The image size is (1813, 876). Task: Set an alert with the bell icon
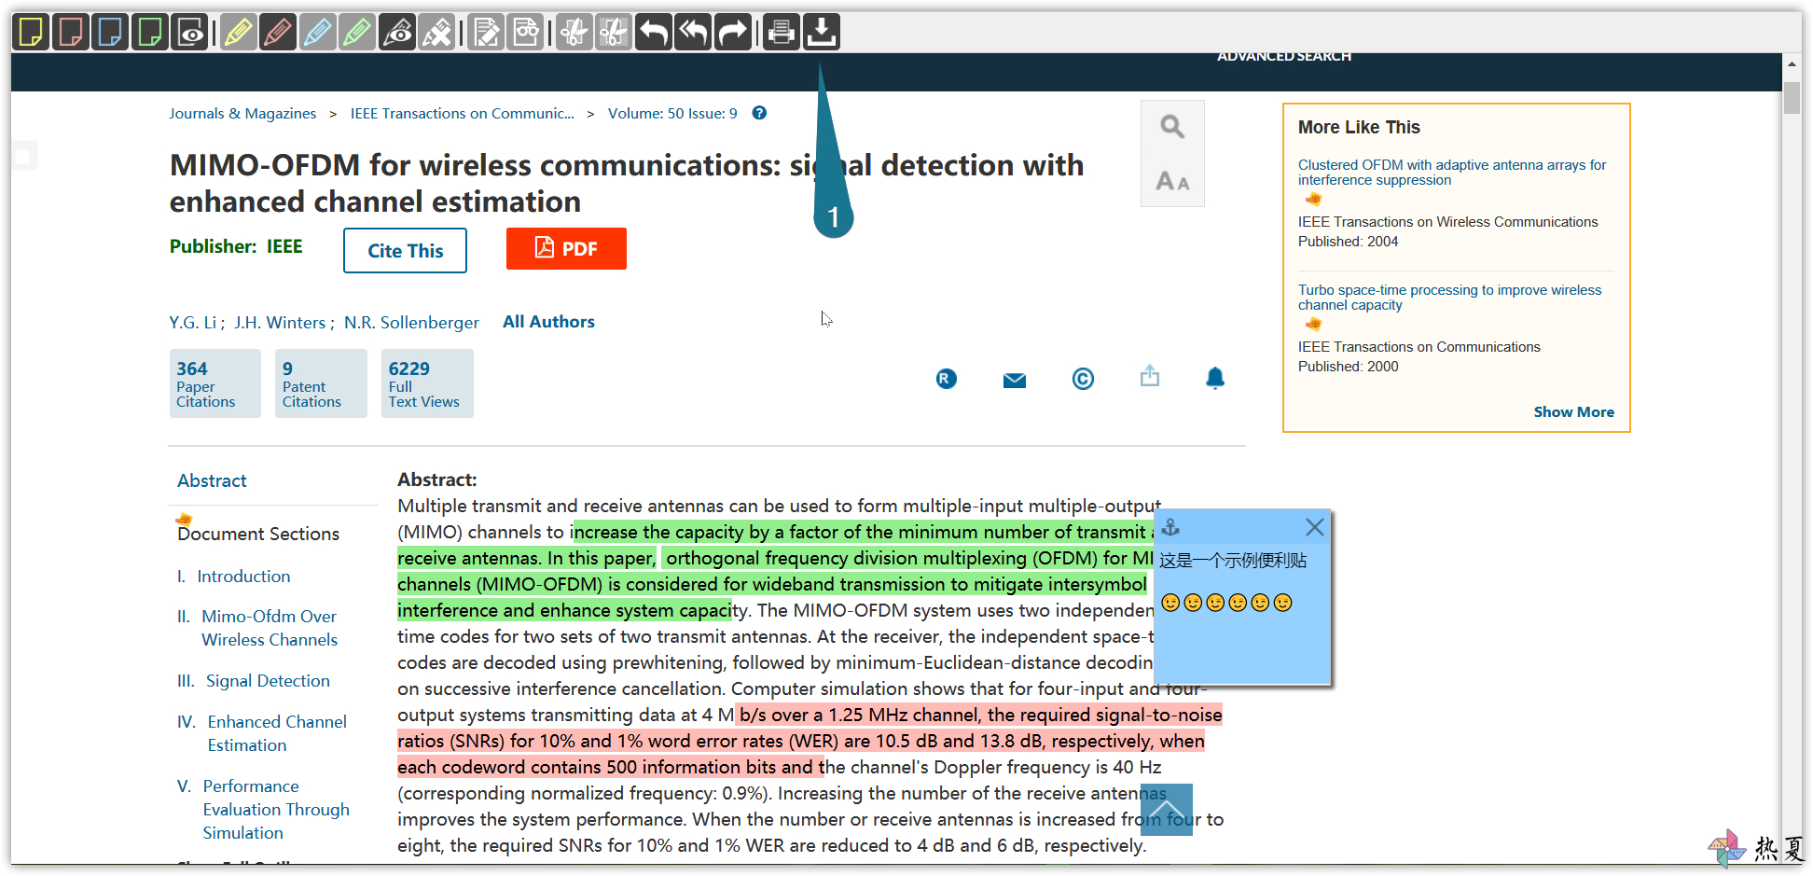click(1215, 378)
